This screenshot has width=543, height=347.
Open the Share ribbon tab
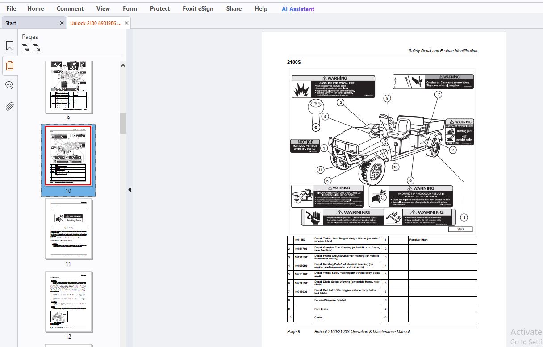pyautogui.click(x=234, y=8)
